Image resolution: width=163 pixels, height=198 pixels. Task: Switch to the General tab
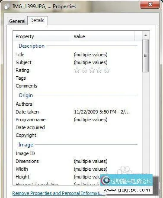[x=17, y=21]
